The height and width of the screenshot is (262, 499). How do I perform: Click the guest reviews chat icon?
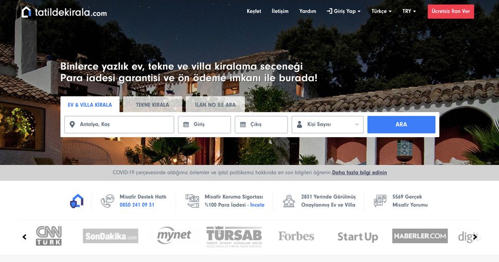380,201
